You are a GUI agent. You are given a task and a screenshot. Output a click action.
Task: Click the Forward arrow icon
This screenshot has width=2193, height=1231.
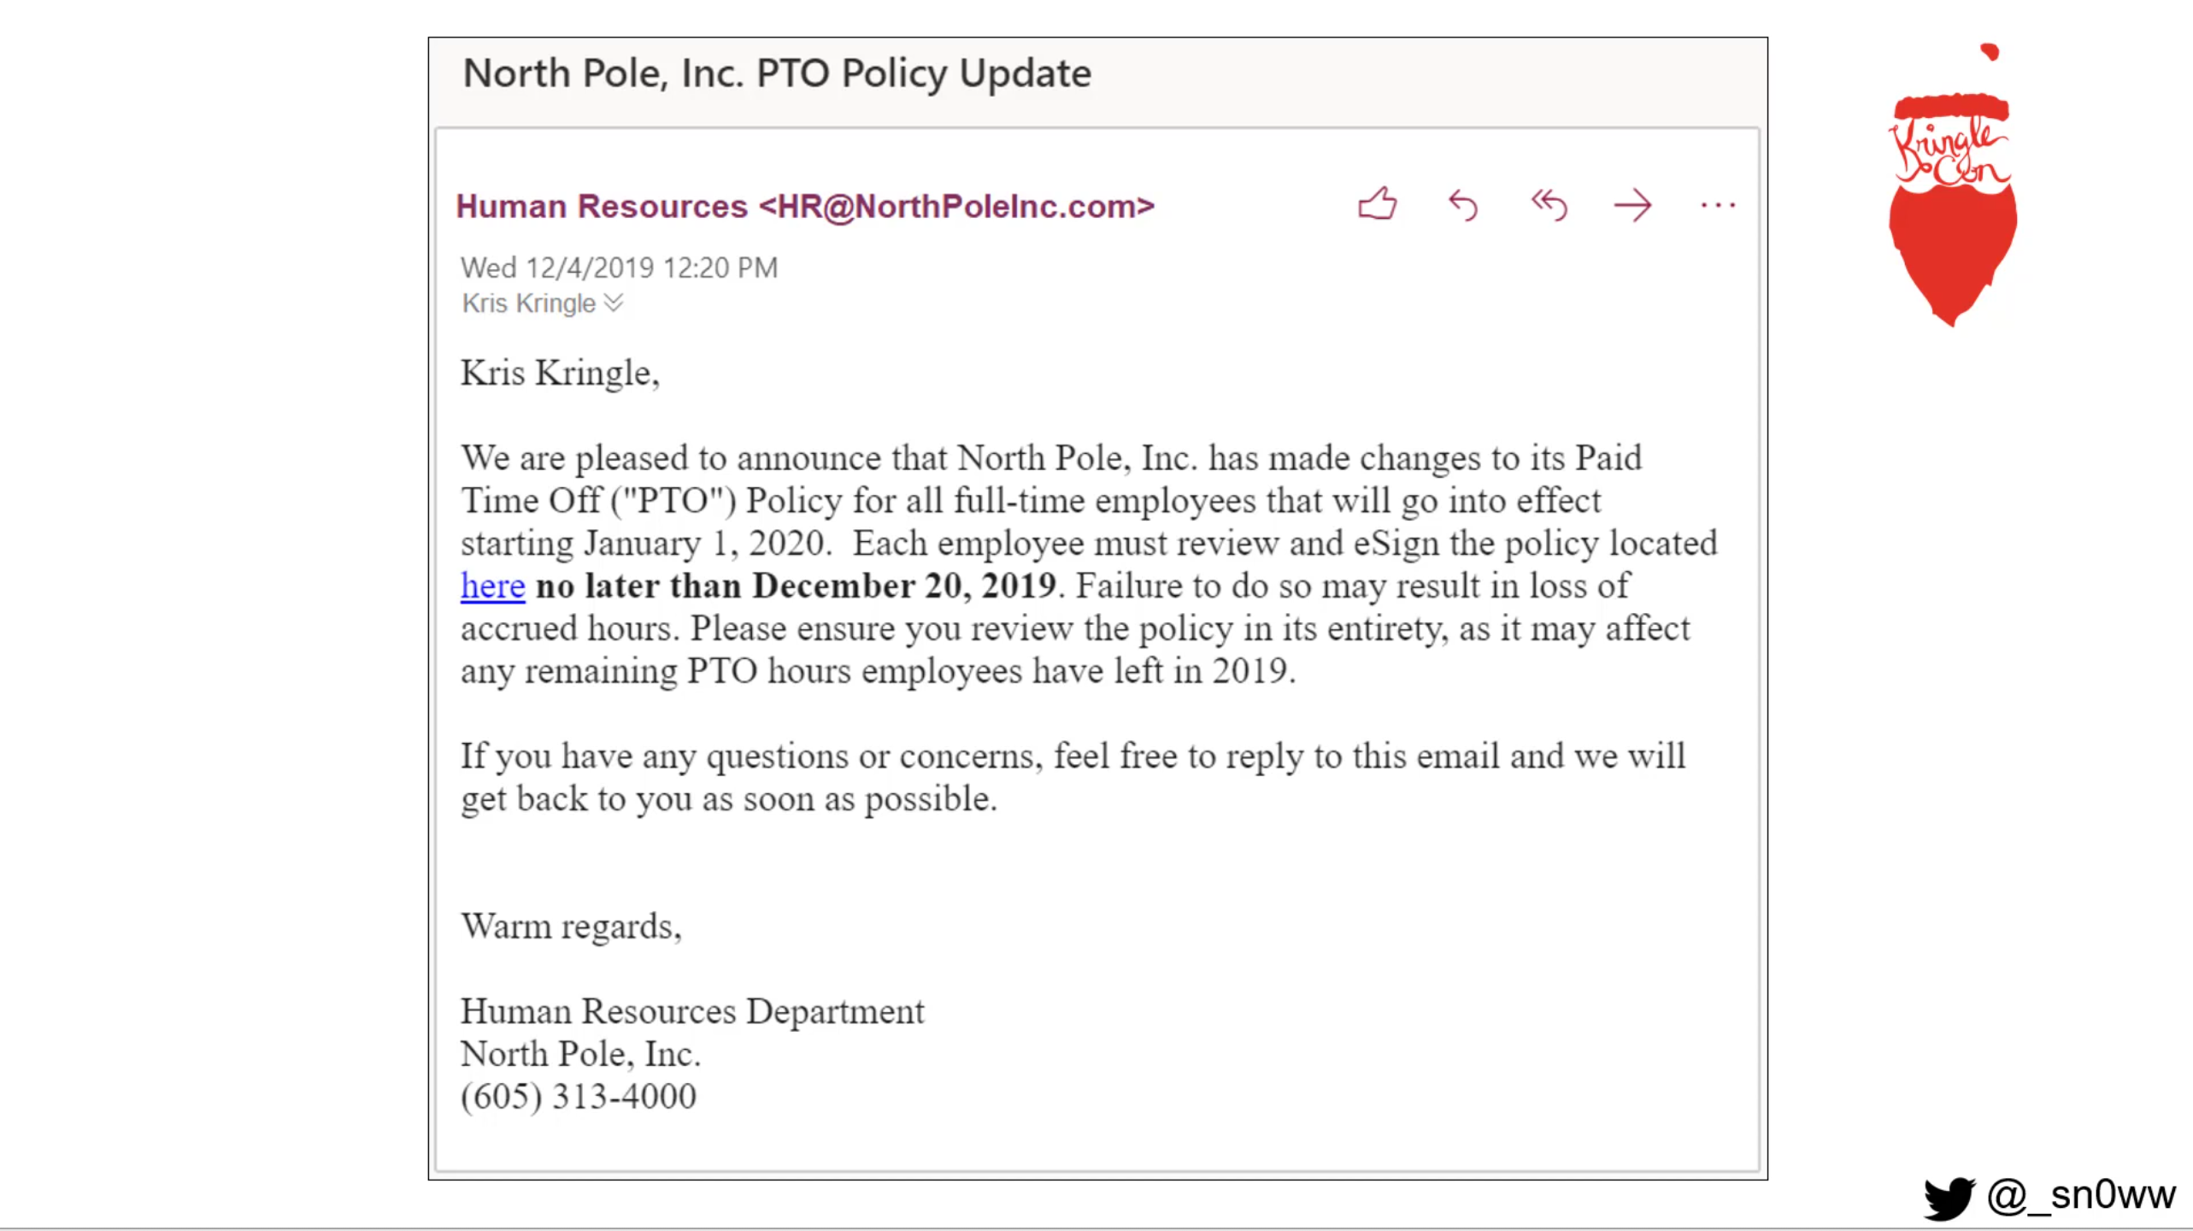1632,205
